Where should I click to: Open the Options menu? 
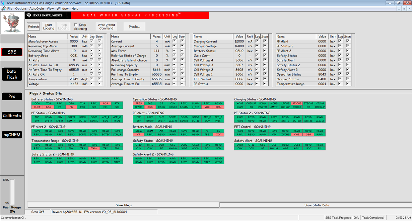coord(21,8)
